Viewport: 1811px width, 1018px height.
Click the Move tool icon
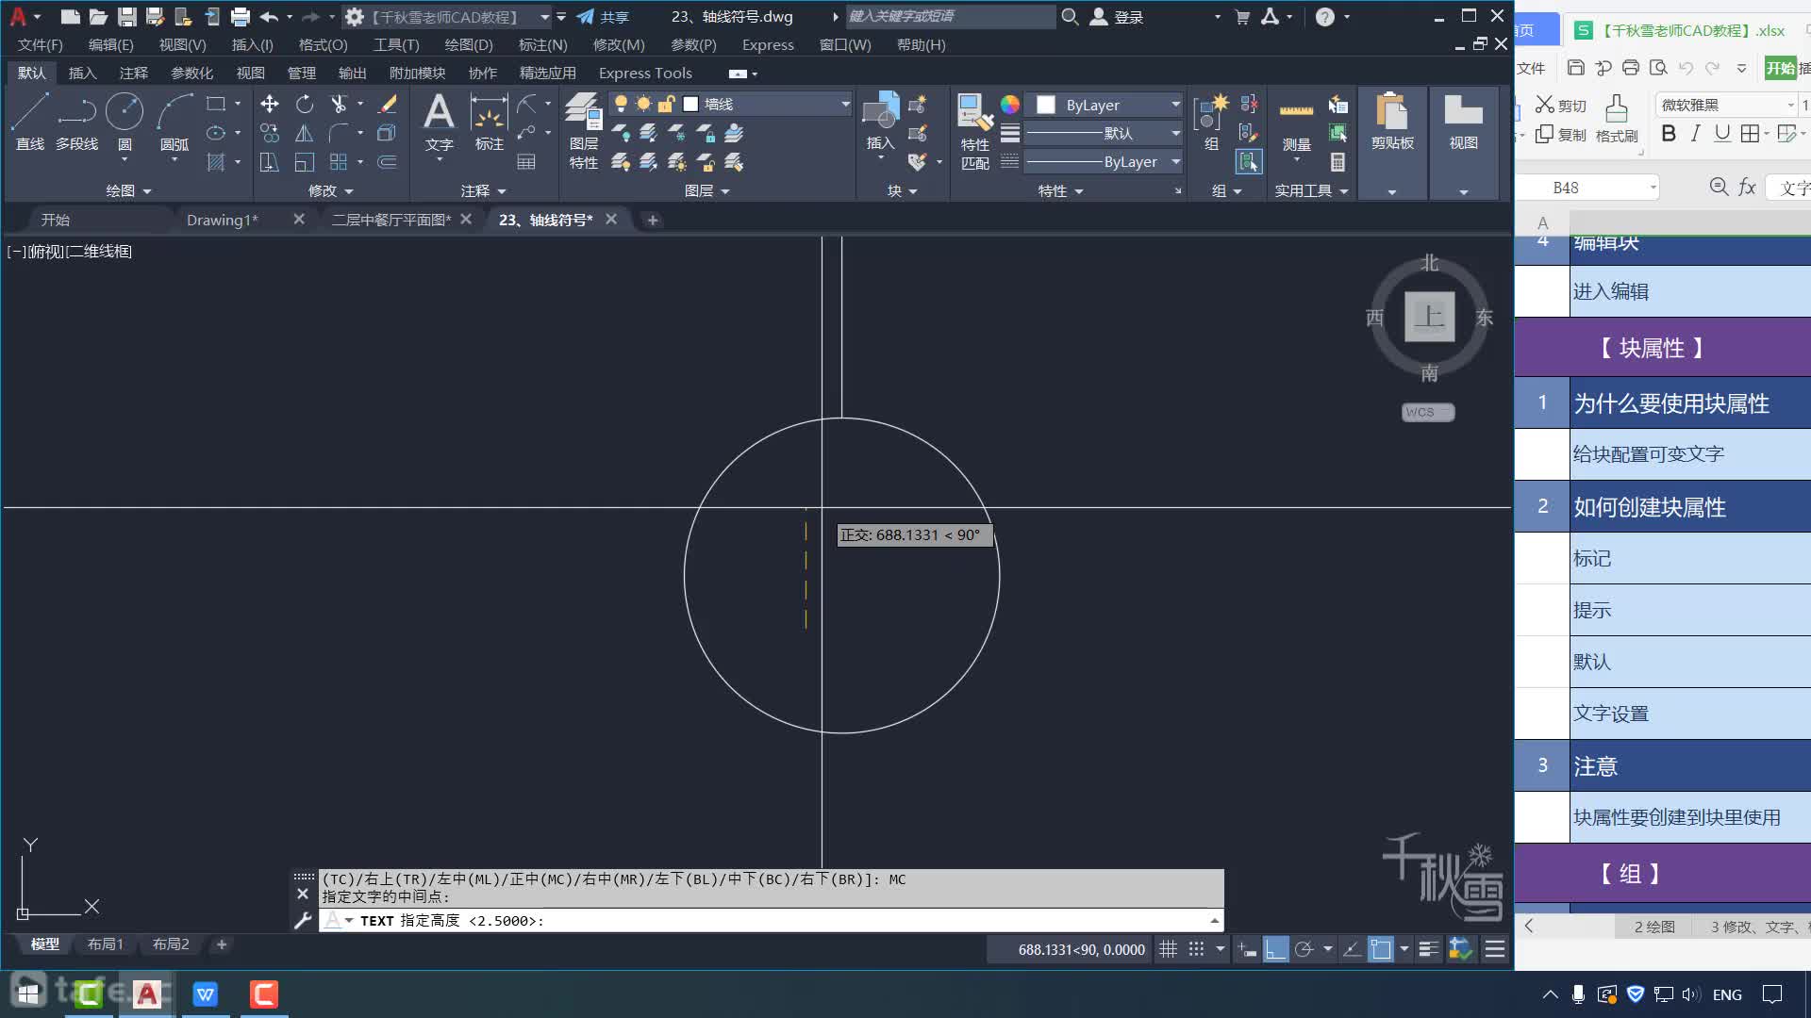(270, 104)
